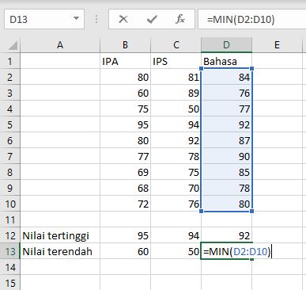The width and height of the screenshot is (306, 290).
Task: Select column C header
Action: click(x=176, y=45)
